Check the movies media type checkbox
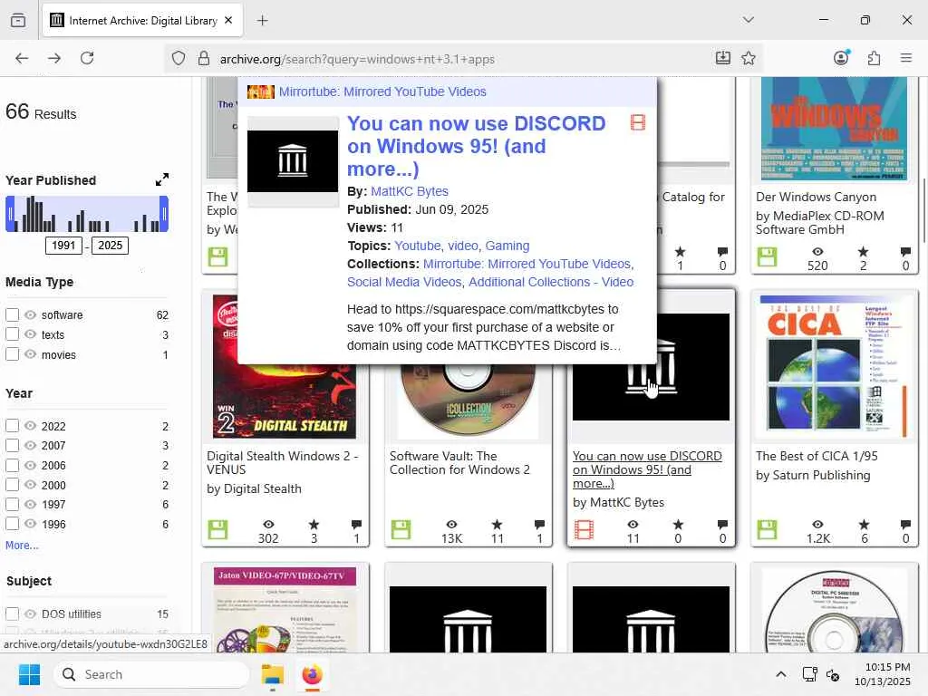 click(x=13, y=354)
